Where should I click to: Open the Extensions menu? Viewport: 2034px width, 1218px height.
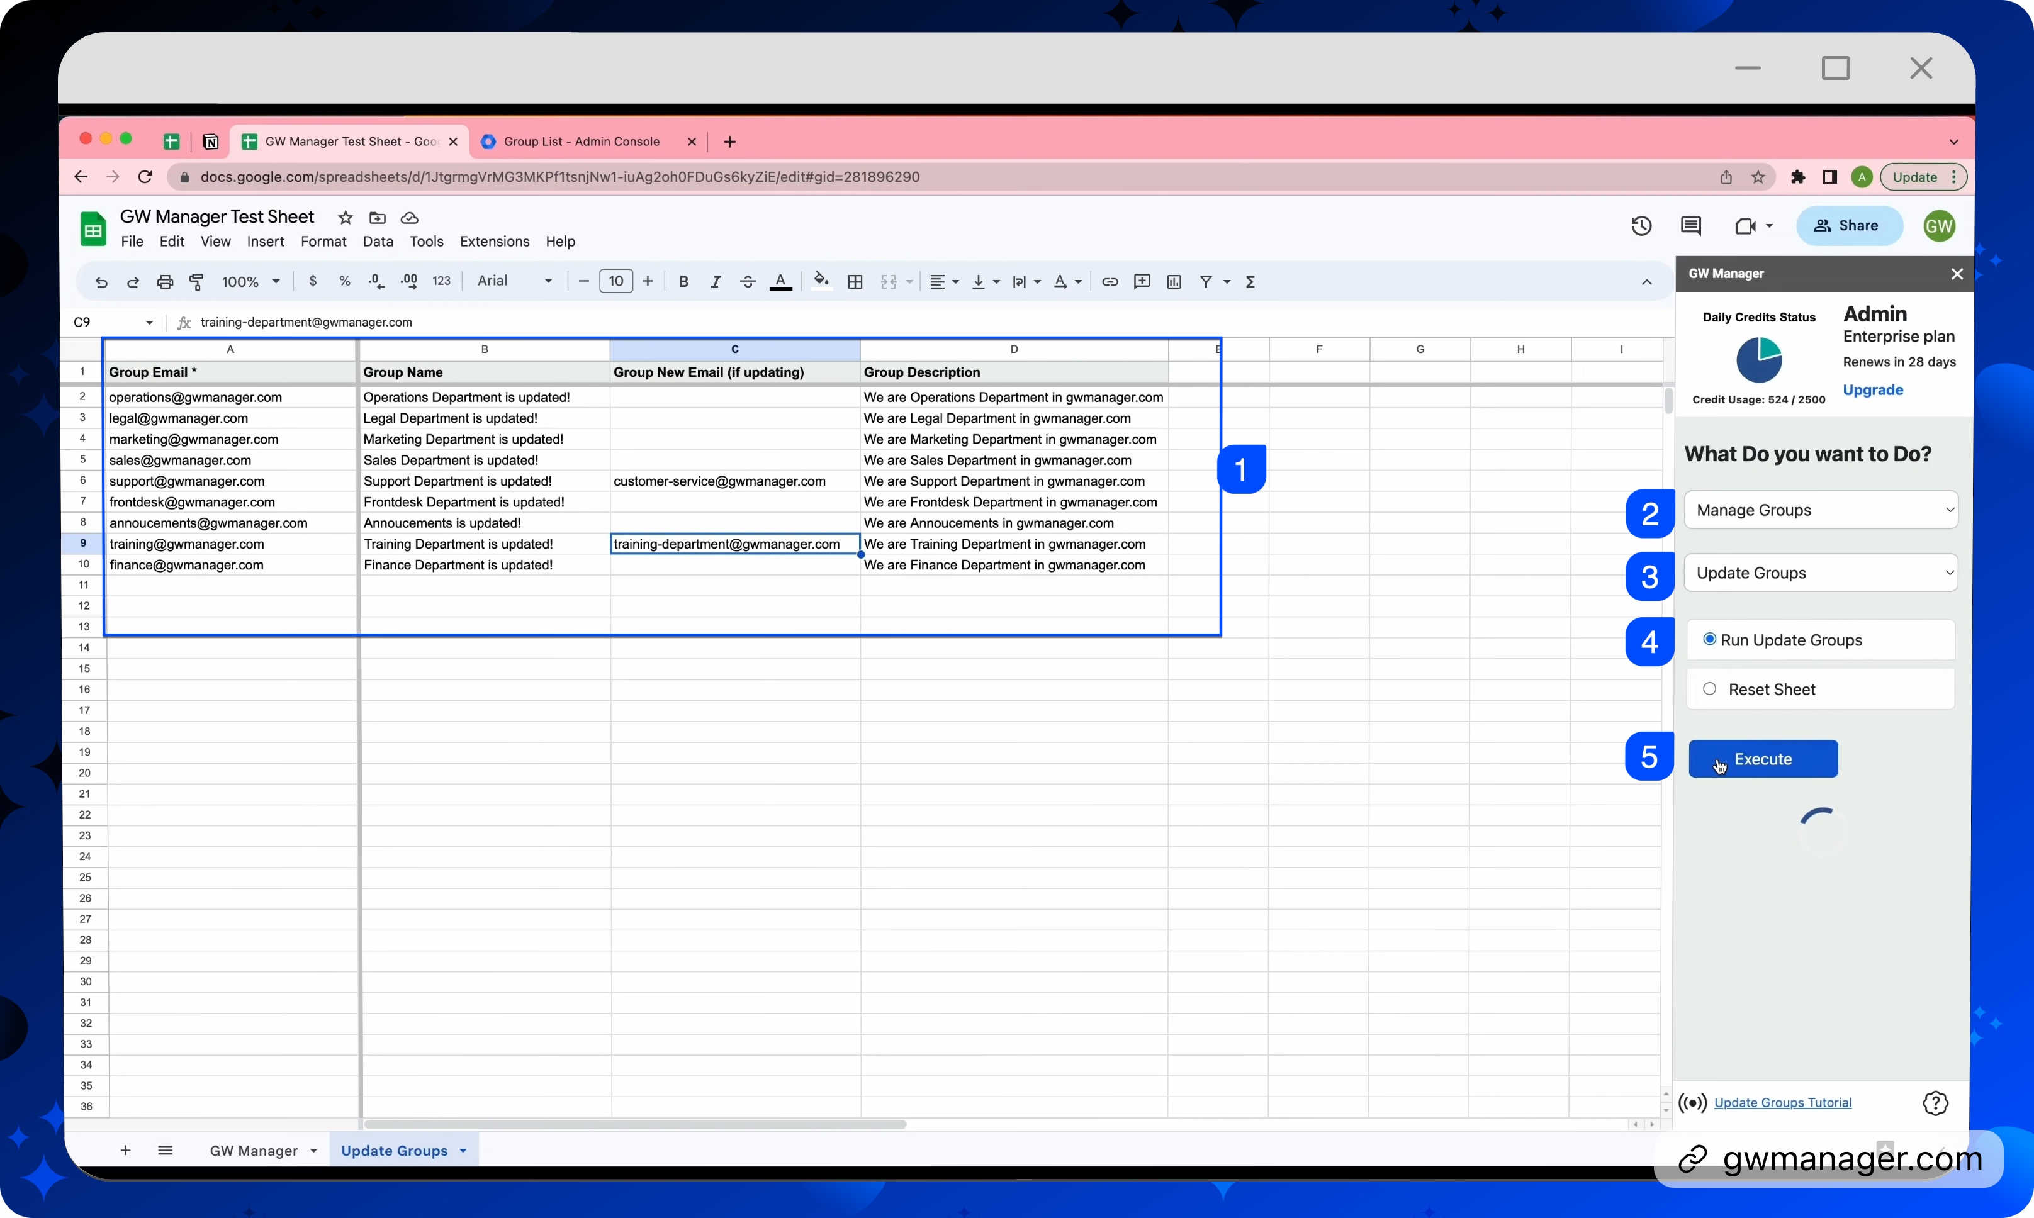point(494,242)
